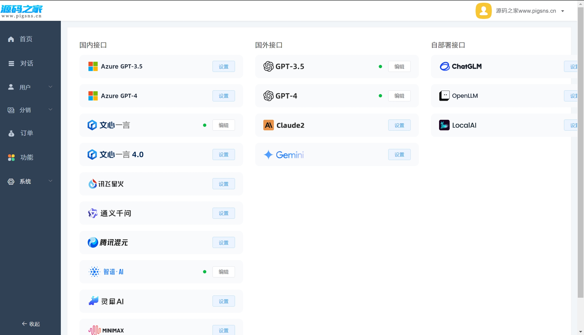Screen dimensions: 584x335
Task: Click the 灵犀AI rhino logo
Action: coord(94,301)
